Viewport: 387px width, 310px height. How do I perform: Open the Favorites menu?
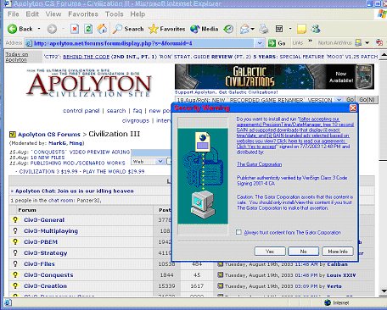[x=83, y=14]
